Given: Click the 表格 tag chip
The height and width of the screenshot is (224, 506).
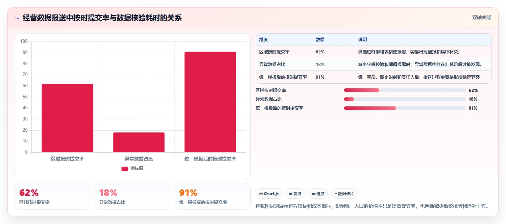Looking at the screenshot, I should [x=295, y=194].
